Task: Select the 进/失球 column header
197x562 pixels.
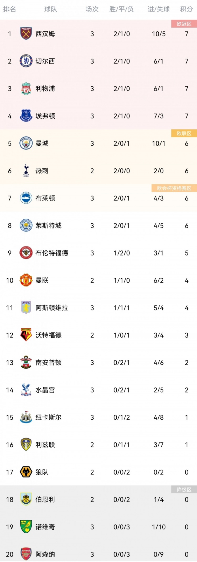Action: point(159,9)
